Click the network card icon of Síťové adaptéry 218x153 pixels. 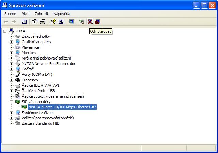click(x=18, y=102)
